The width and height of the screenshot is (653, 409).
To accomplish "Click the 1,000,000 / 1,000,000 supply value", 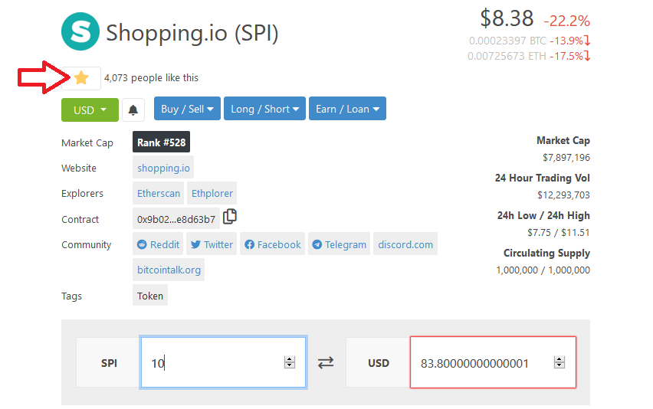I will 543,270.
